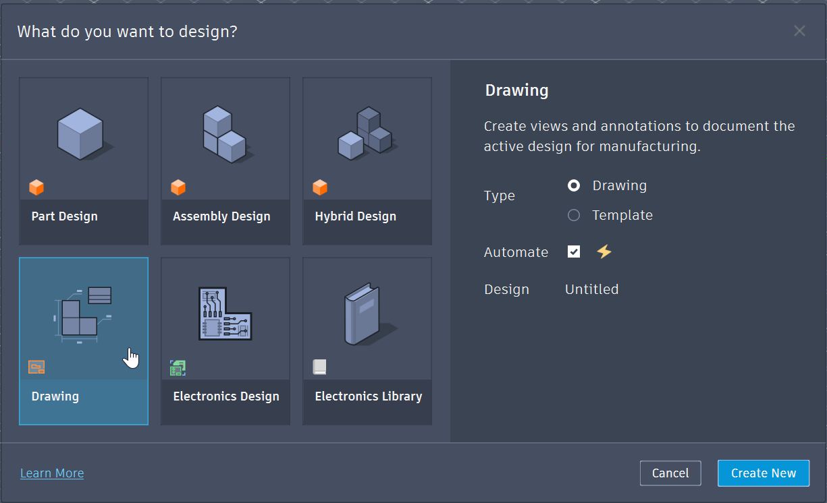Click the Hybrid Design tile label
This screenshot has width=827, height=503.
pos(355,216)
